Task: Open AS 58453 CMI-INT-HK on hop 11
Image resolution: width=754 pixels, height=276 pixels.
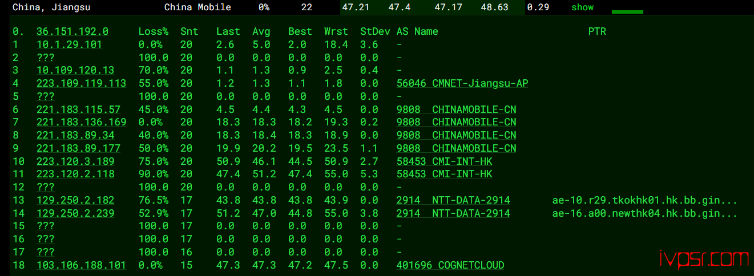Action: 444,174
